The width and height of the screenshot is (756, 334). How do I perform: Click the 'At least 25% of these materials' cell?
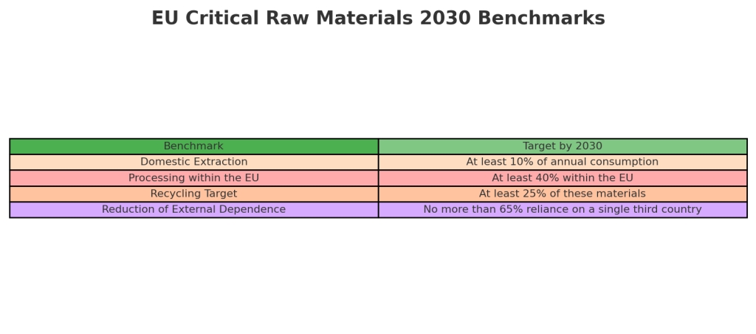tap(563, 194)
